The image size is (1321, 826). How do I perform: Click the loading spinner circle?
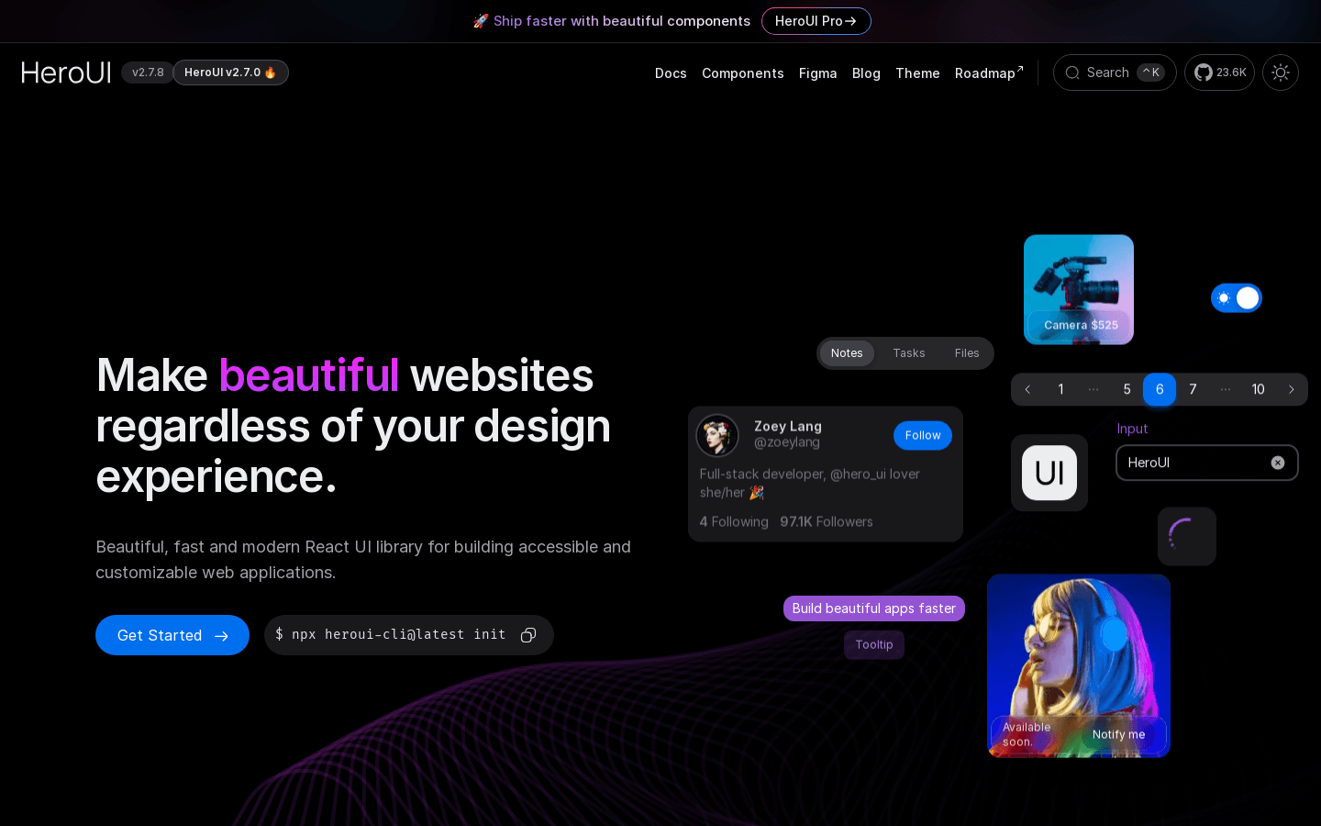tap(1187, 536)
